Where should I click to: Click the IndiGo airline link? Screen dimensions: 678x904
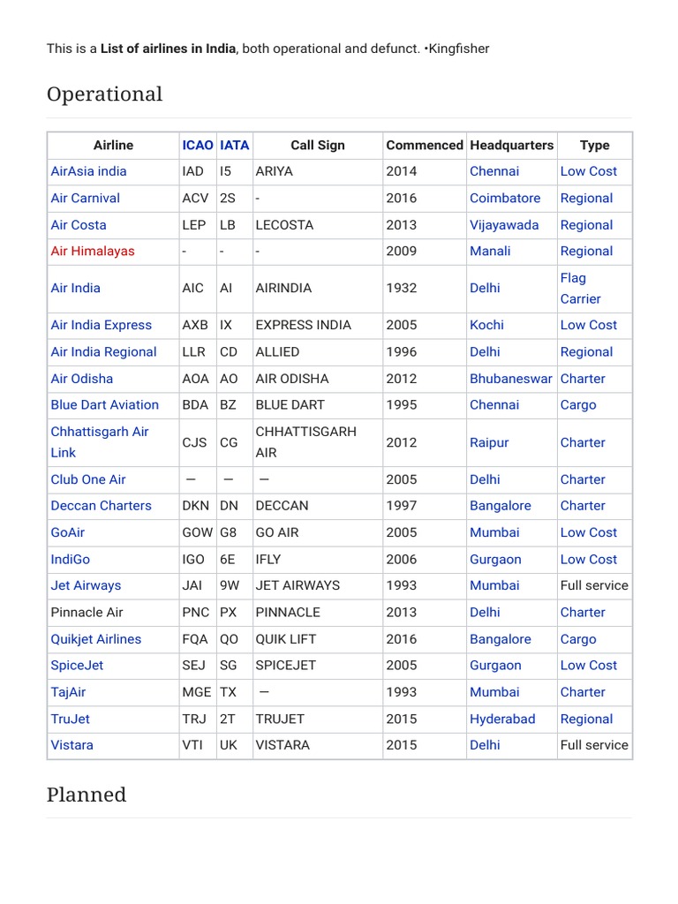point(70,559)
